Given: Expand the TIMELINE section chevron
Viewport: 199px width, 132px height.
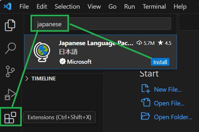Looking at the screenshot, I should tap(27, 78).
